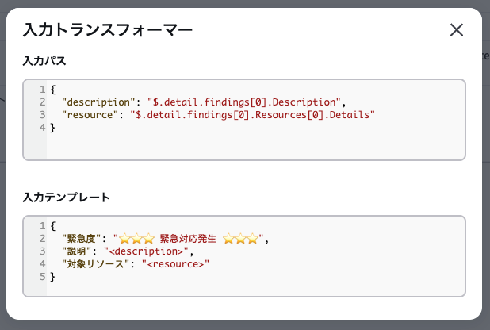The image size is (490, 330).
Task: Click the 緊急対応発生 text in template
Action: coord(188,238)
